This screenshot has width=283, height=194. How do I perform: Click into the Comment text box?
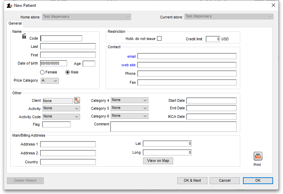173,126
